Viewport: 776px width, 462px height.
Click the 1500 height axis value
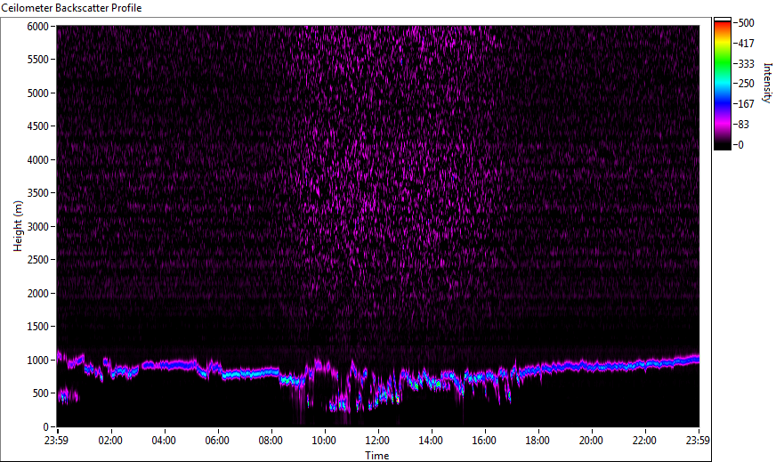click(x=37, y=327)
